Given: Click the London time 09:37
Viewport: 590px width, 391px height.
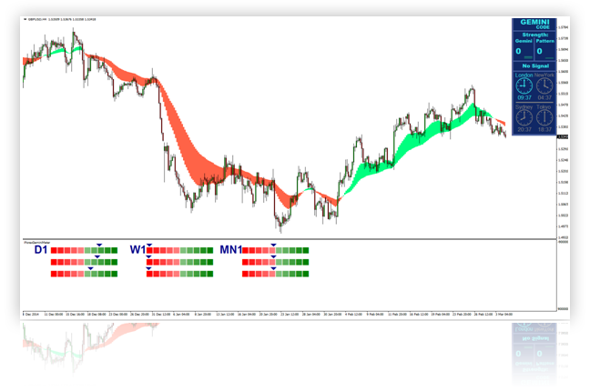Looking at the screenshot, I should [524, 97].
